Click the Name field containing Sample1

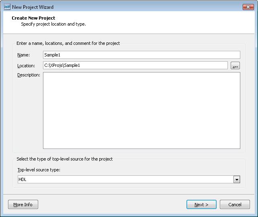point(141,55)
